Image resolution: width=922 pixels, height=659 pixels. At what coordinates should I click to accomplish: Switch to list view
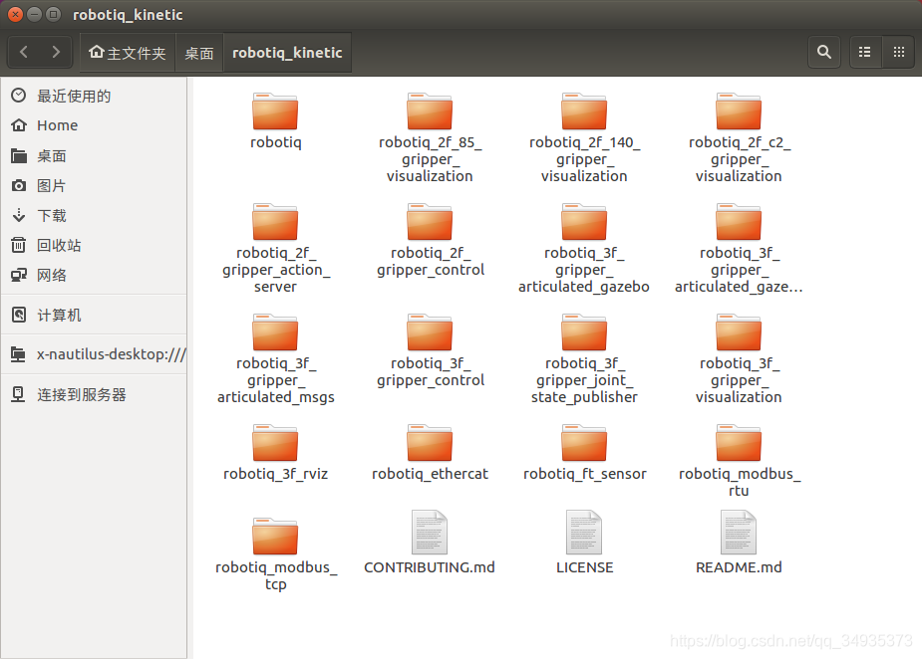click(x=864, y=53)
